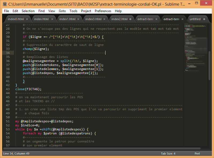Viewport: 214px width, 158px height.
Task: Click comment '# et les TOKENS en //'
Action: pyautogui.click(x=35, y=101)
